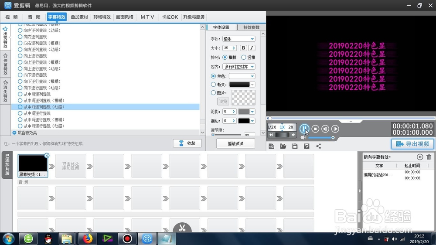Click the save-as icon with question mark
This screenshot has height=245, width=436.
307,146
